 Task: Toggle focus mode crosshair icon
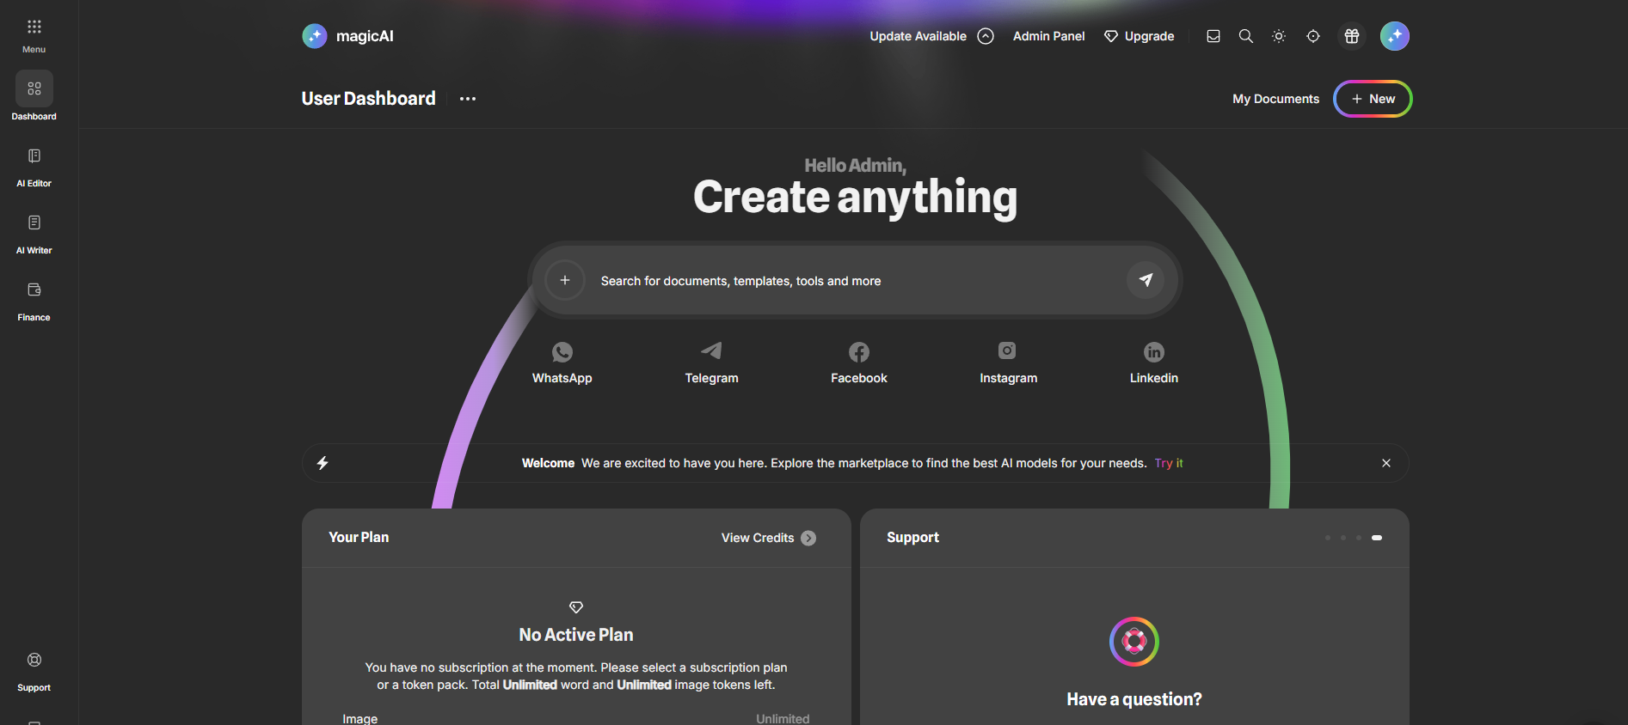[x=1313, y=36]
